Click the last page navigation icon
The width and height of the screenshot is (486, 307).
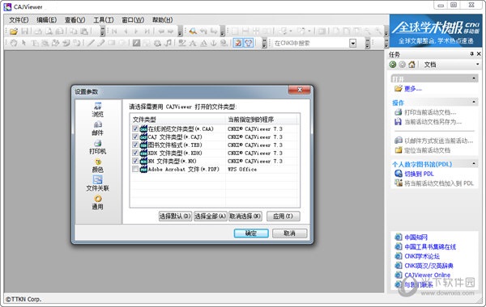(147, 32)
